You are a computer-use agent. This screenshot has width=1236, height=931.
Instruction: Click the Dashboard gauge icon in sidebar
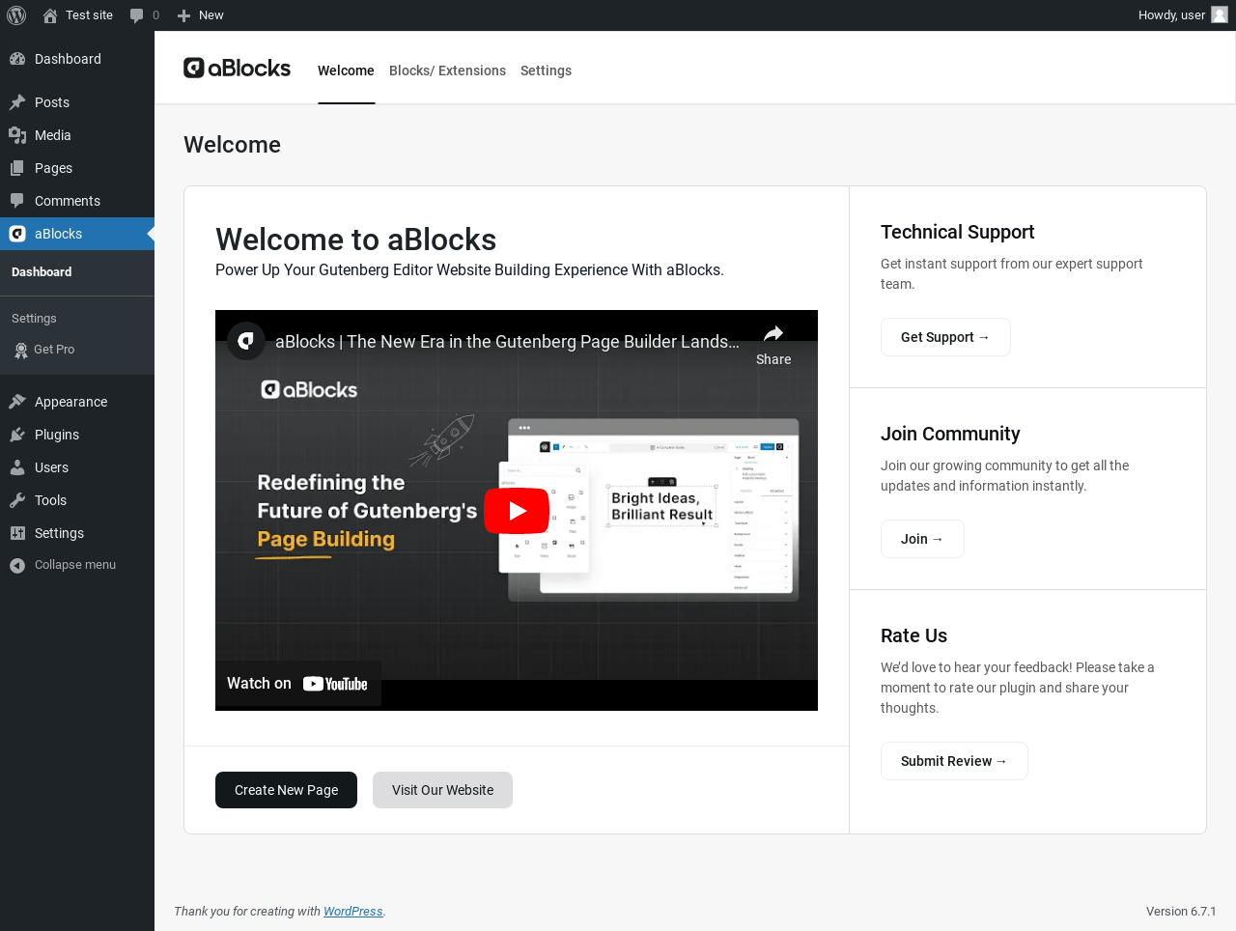coord(17,59)
